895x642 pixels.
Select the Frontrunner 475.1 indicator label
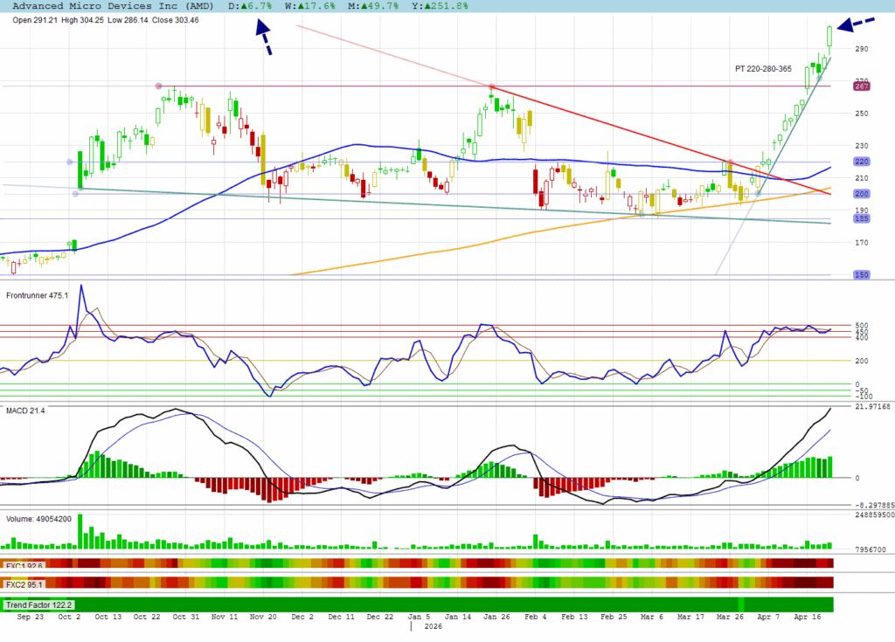pyautogui.click(x=38, y=295)
